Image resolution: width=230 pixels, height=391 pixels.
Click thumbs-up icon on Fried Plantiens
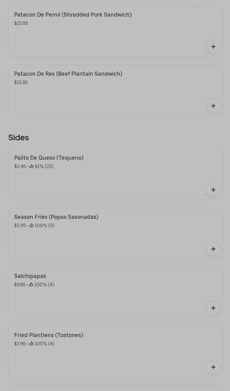(32, 344)
